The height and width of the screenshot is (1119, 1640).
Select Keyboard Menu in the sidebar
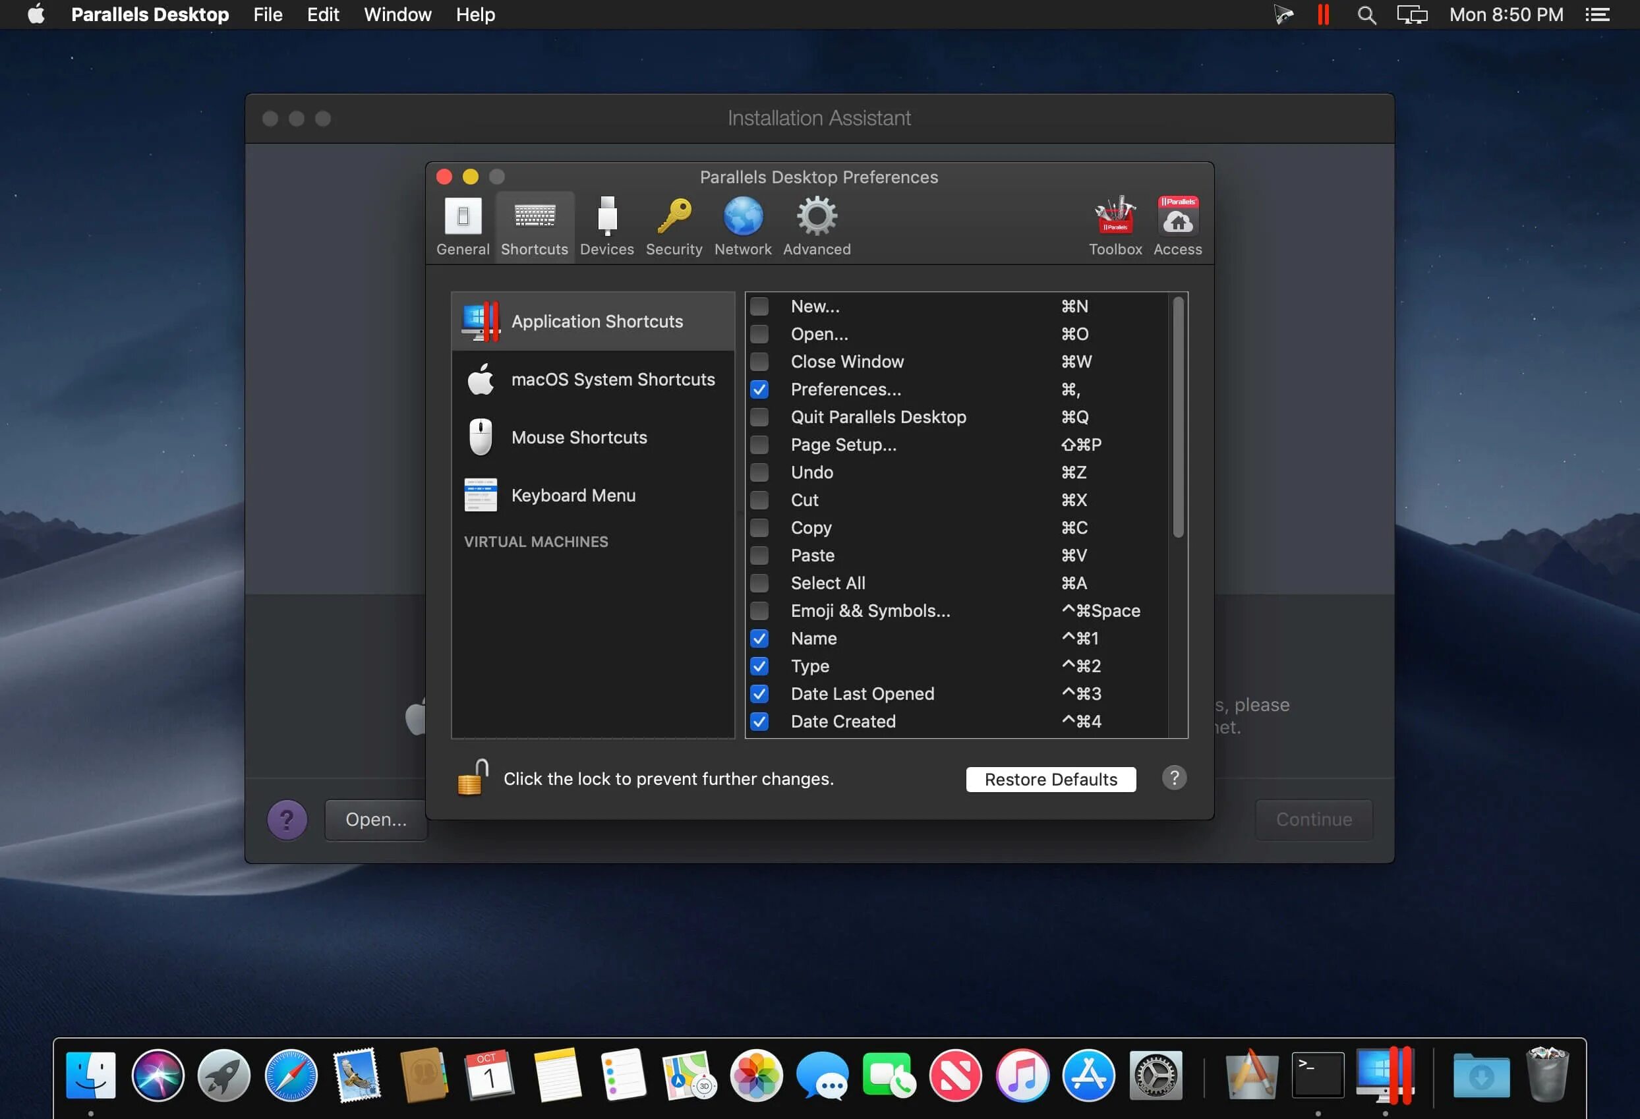click(593, 496)
